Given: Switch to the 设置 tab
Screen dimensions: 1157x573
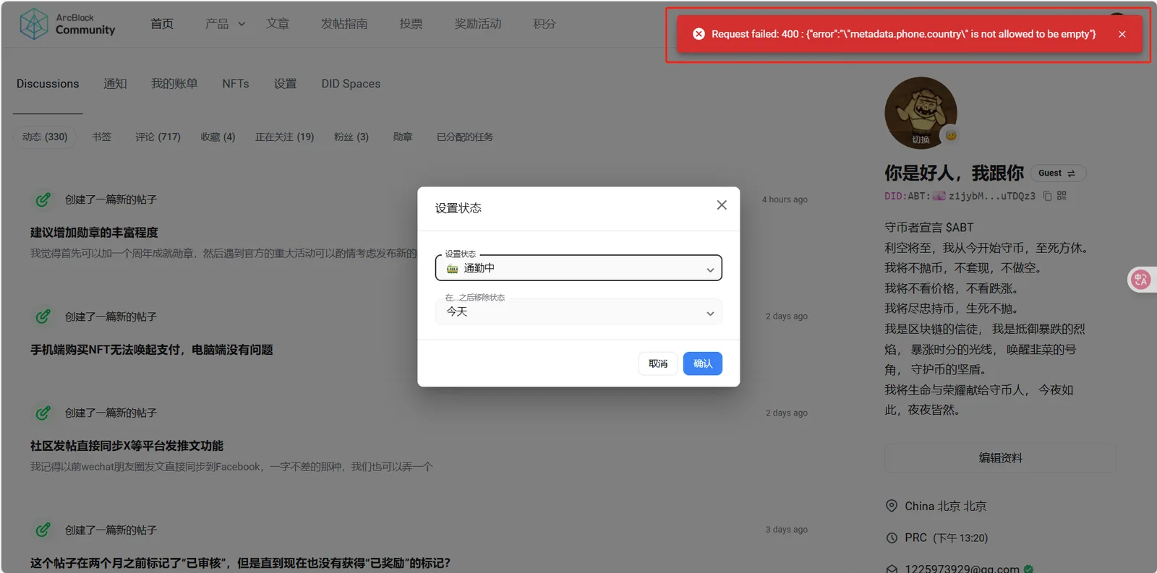Looking at the screenshot, I should [x=286, y=84].
